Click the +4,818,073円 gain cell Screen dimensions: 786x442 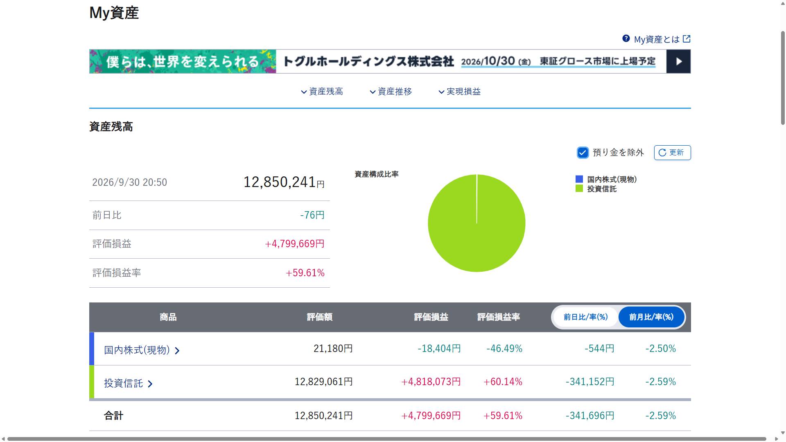click(x=431, y=382)
